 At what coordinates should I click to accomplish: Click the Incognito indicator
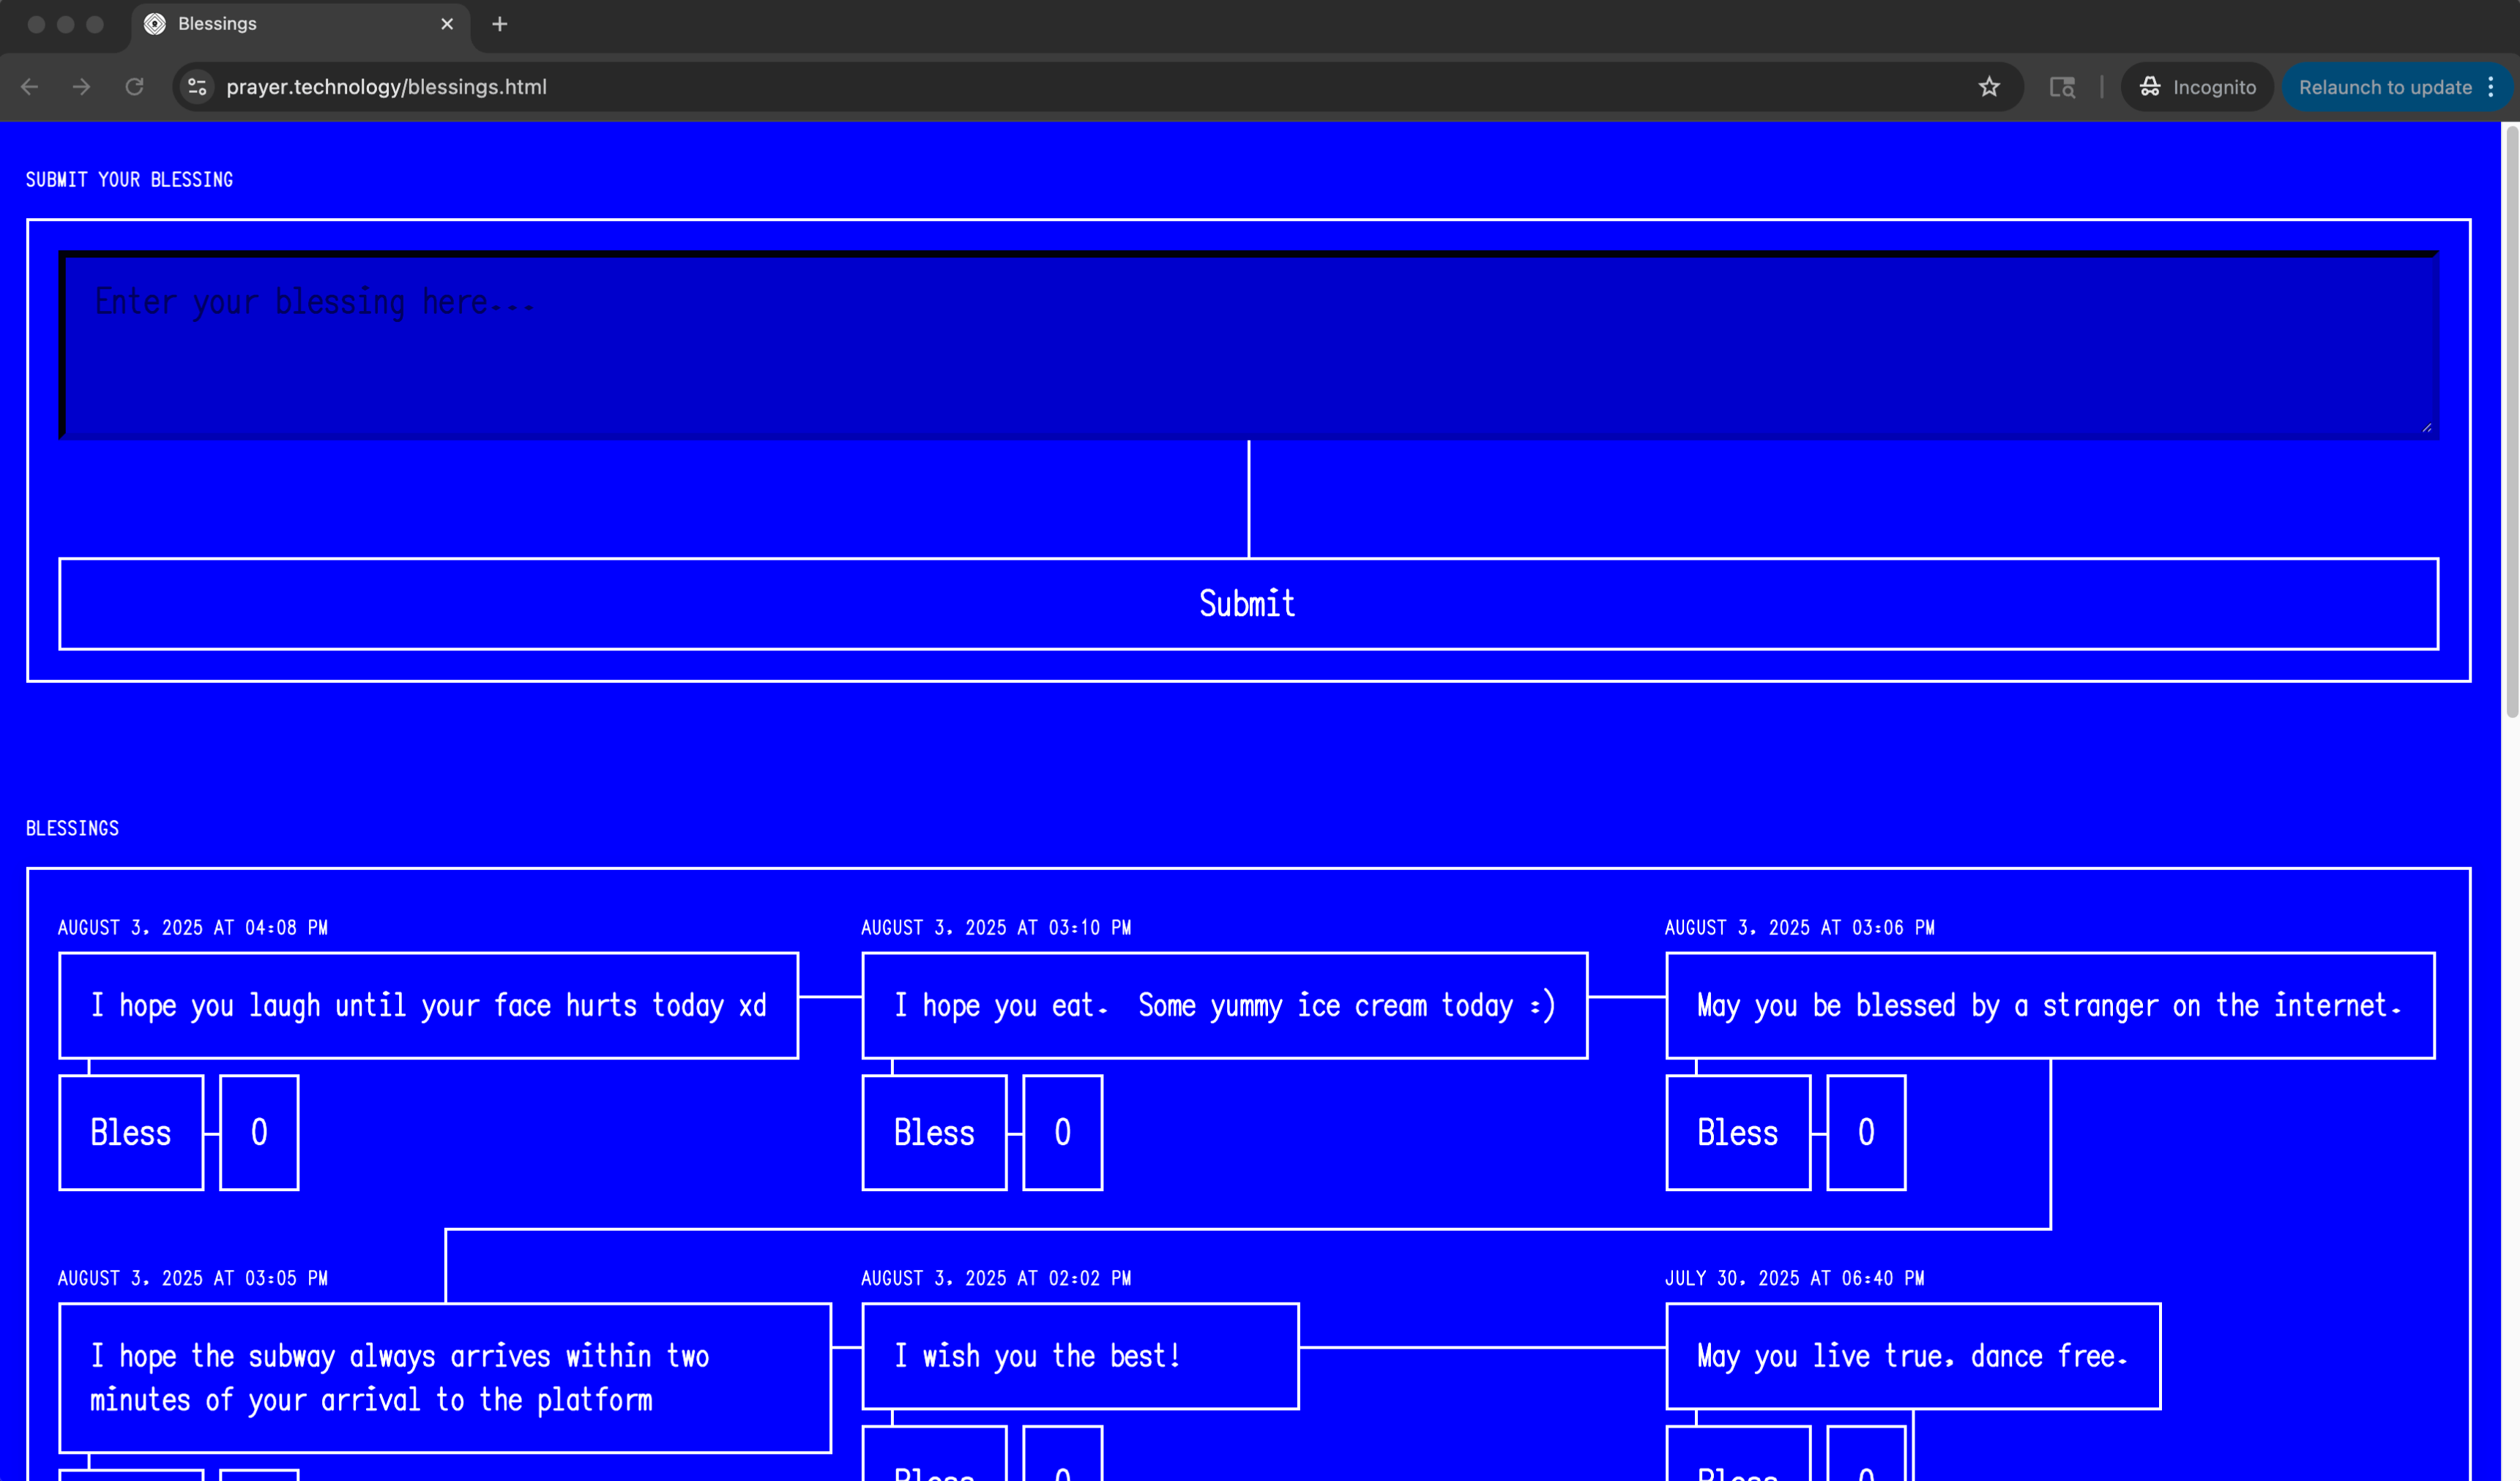[x=2197, y=87]
